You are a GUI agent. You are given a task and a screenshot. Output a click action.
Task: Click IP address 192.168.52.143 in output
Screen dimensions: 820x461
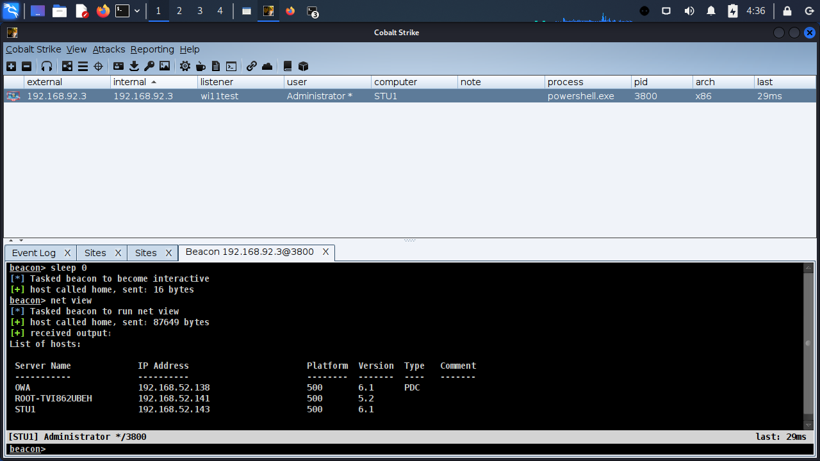[174, 409]
